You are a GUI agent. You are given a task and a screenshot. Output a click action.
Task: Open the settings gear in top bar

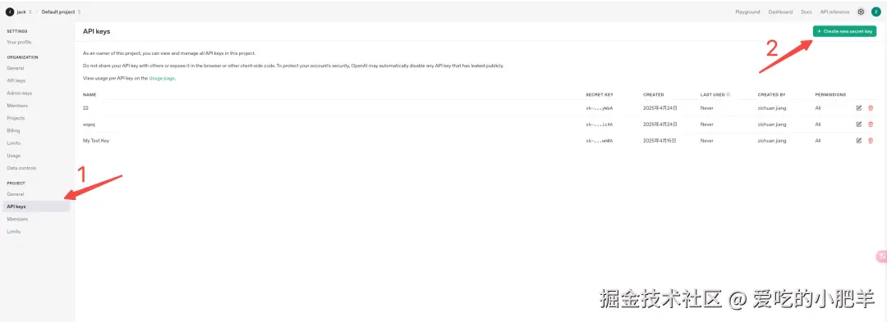tap(861, 11)
